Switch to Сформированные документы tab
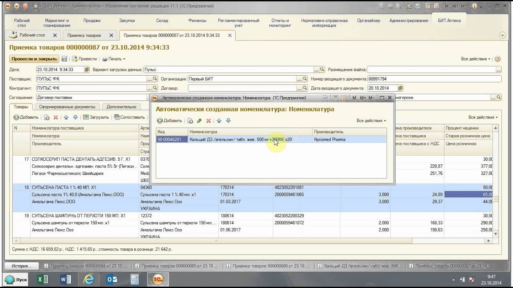Screen dimensions: 513x288 [x=67, y=107]
